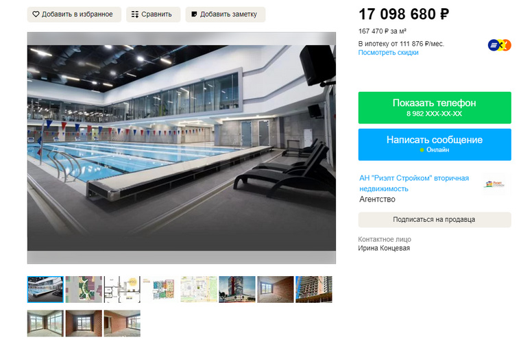521x346 pixels.
Task: Subscribe to the seller with Подписаться на продавца
Action: click(435, 219)
